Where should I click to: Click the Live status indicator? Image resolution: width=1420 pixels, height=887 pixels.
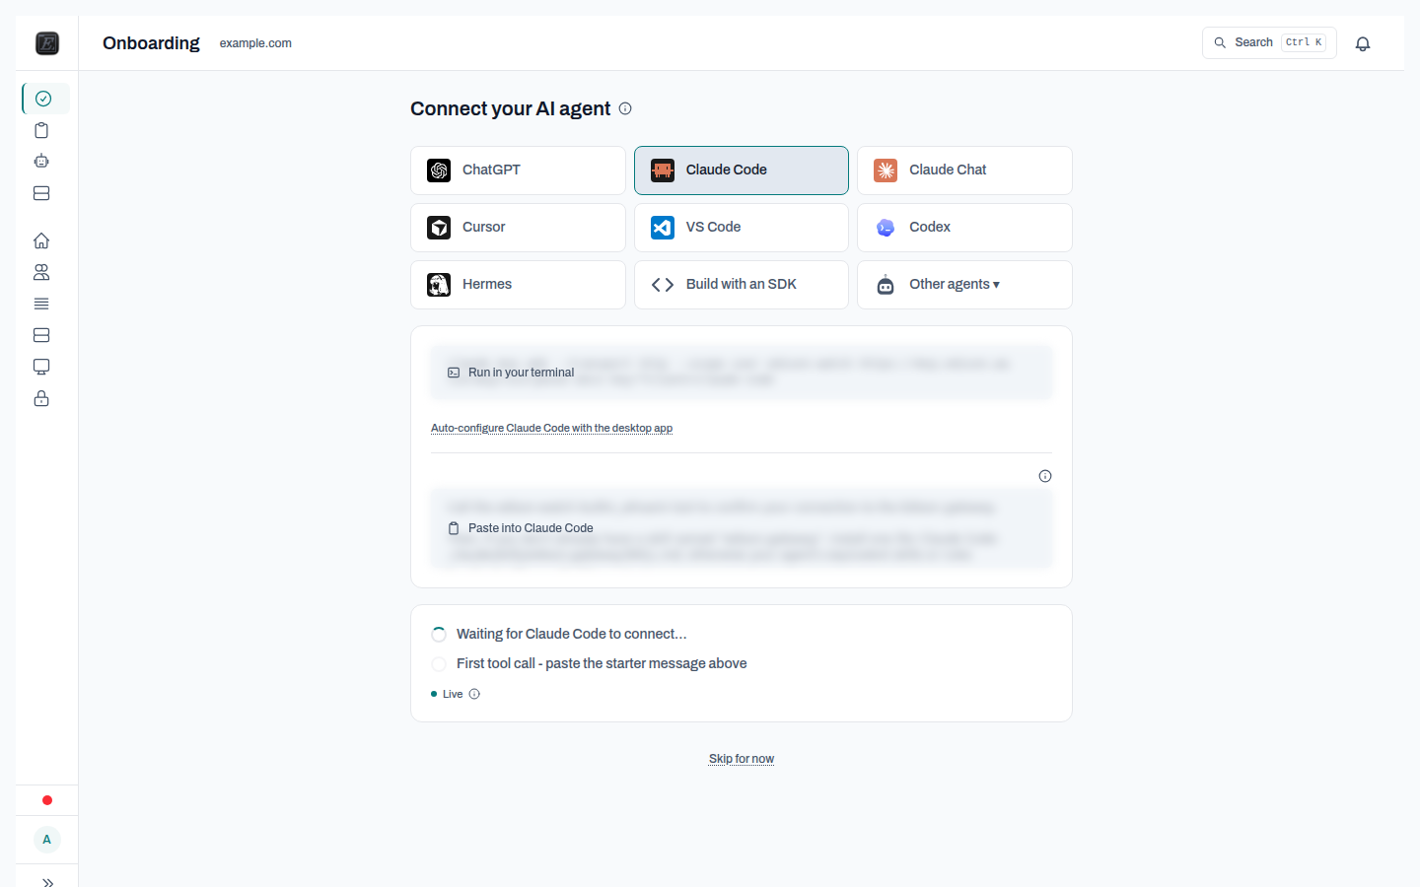[x=447, y=694]
